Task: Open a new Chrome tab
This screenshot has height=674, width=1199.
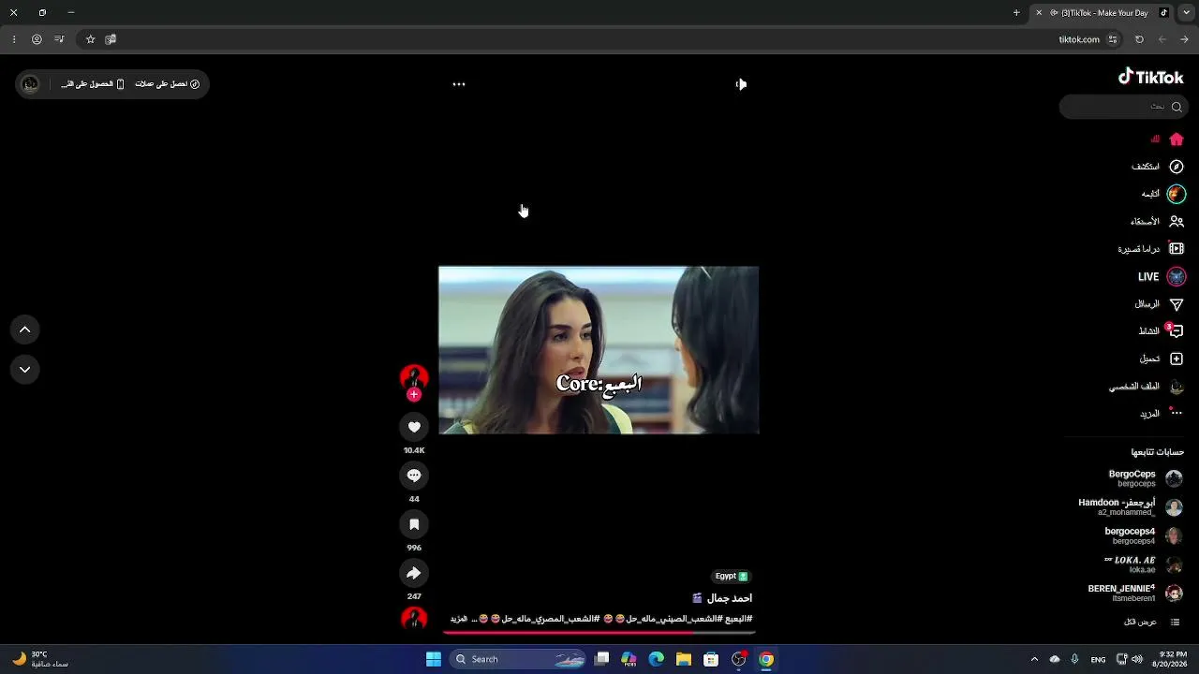Action: click(x=1016, y=13)
